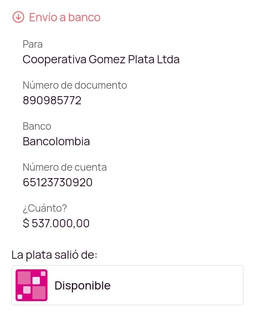Viewport: 255px width, 316px height.
Task: Click the dollar sign before the amount
Action: pos(26,224)
